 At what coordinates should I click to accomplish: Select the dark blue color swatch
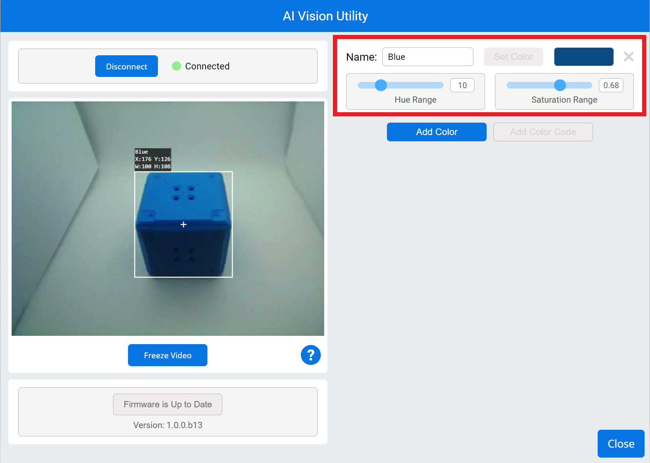point(584,57)
